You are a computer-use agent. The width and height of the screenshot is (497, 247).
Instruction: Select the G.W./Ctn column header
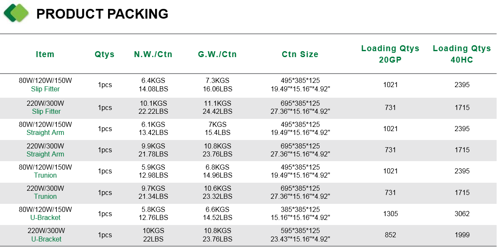point(217,54)
